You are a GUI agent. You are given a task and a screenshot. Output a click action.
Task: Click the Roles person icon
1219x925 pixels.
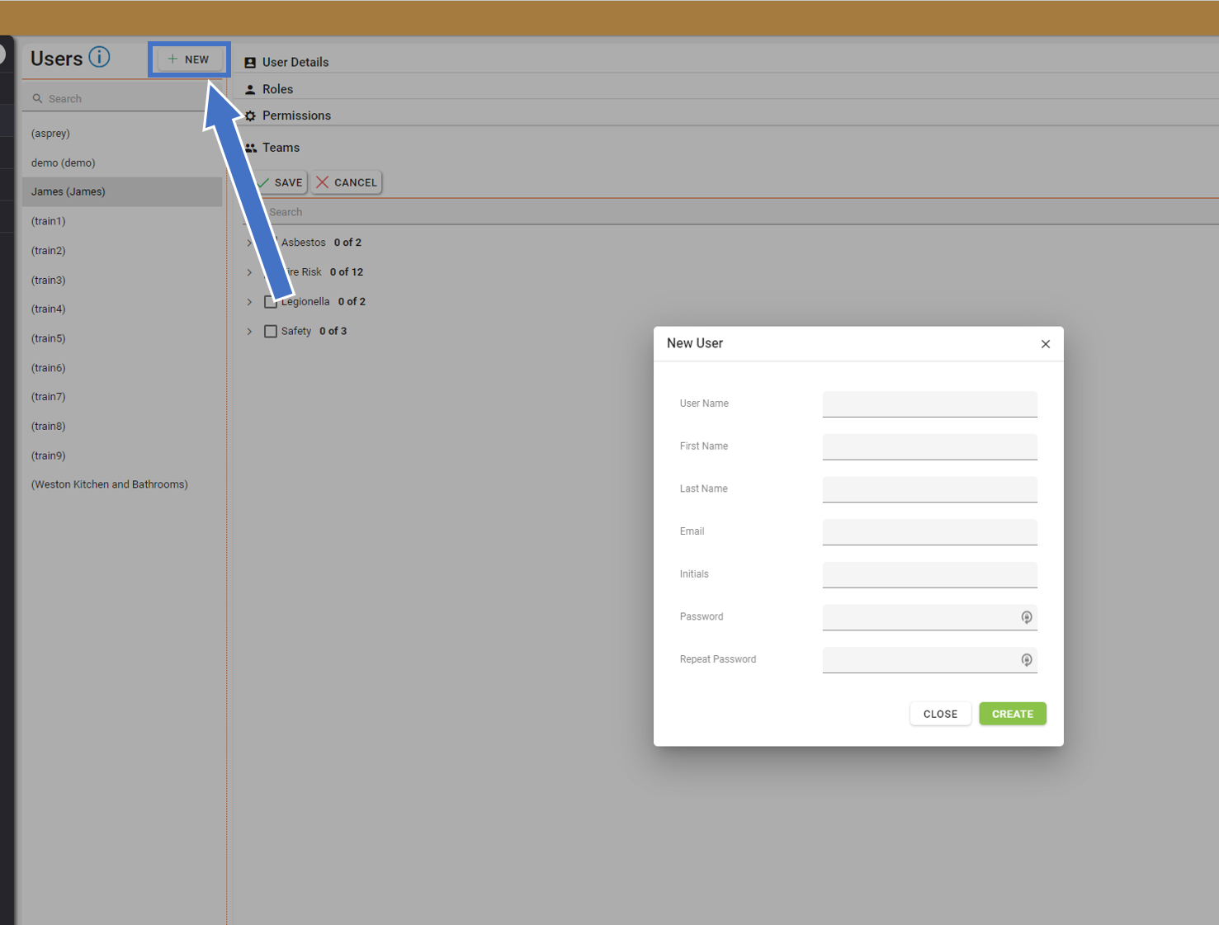click(250, 90)
